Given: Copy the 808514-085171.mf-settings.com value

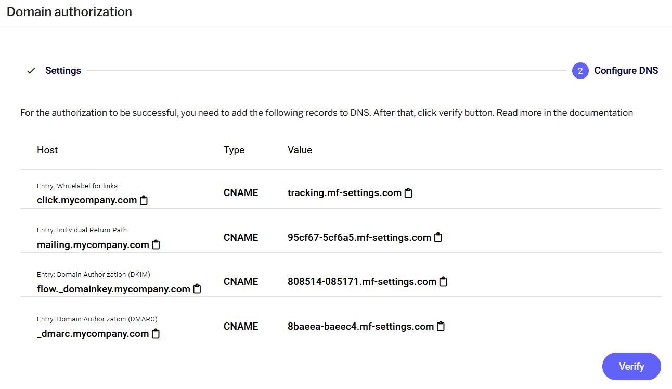Looking at the screenshot, I should point(443,281).
